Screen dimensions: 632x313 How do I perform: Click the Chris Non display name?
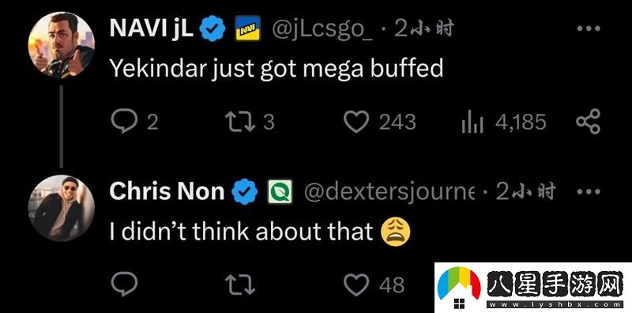pyautogui.click(x=167, y=191)
